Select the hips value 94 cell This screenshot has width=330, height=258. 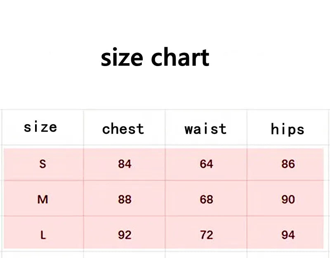[x=288, y=235]
